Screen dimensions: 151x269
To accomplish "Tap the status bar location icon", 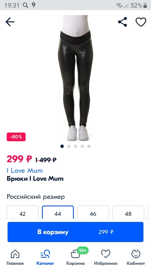I will point(33,5).
